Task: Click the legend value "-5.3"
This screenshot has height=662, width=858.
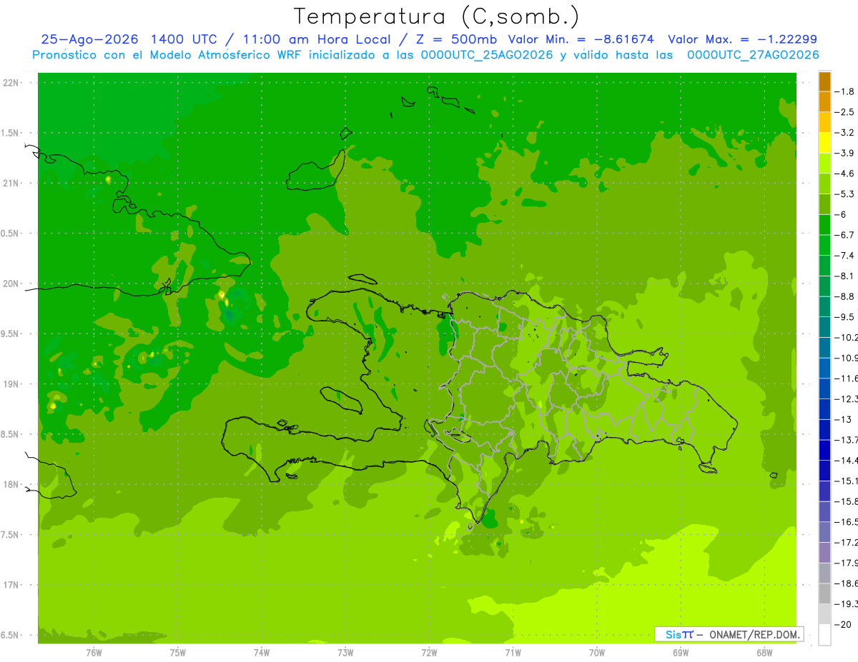Action: pyautogui.click(x=845, y=194)
